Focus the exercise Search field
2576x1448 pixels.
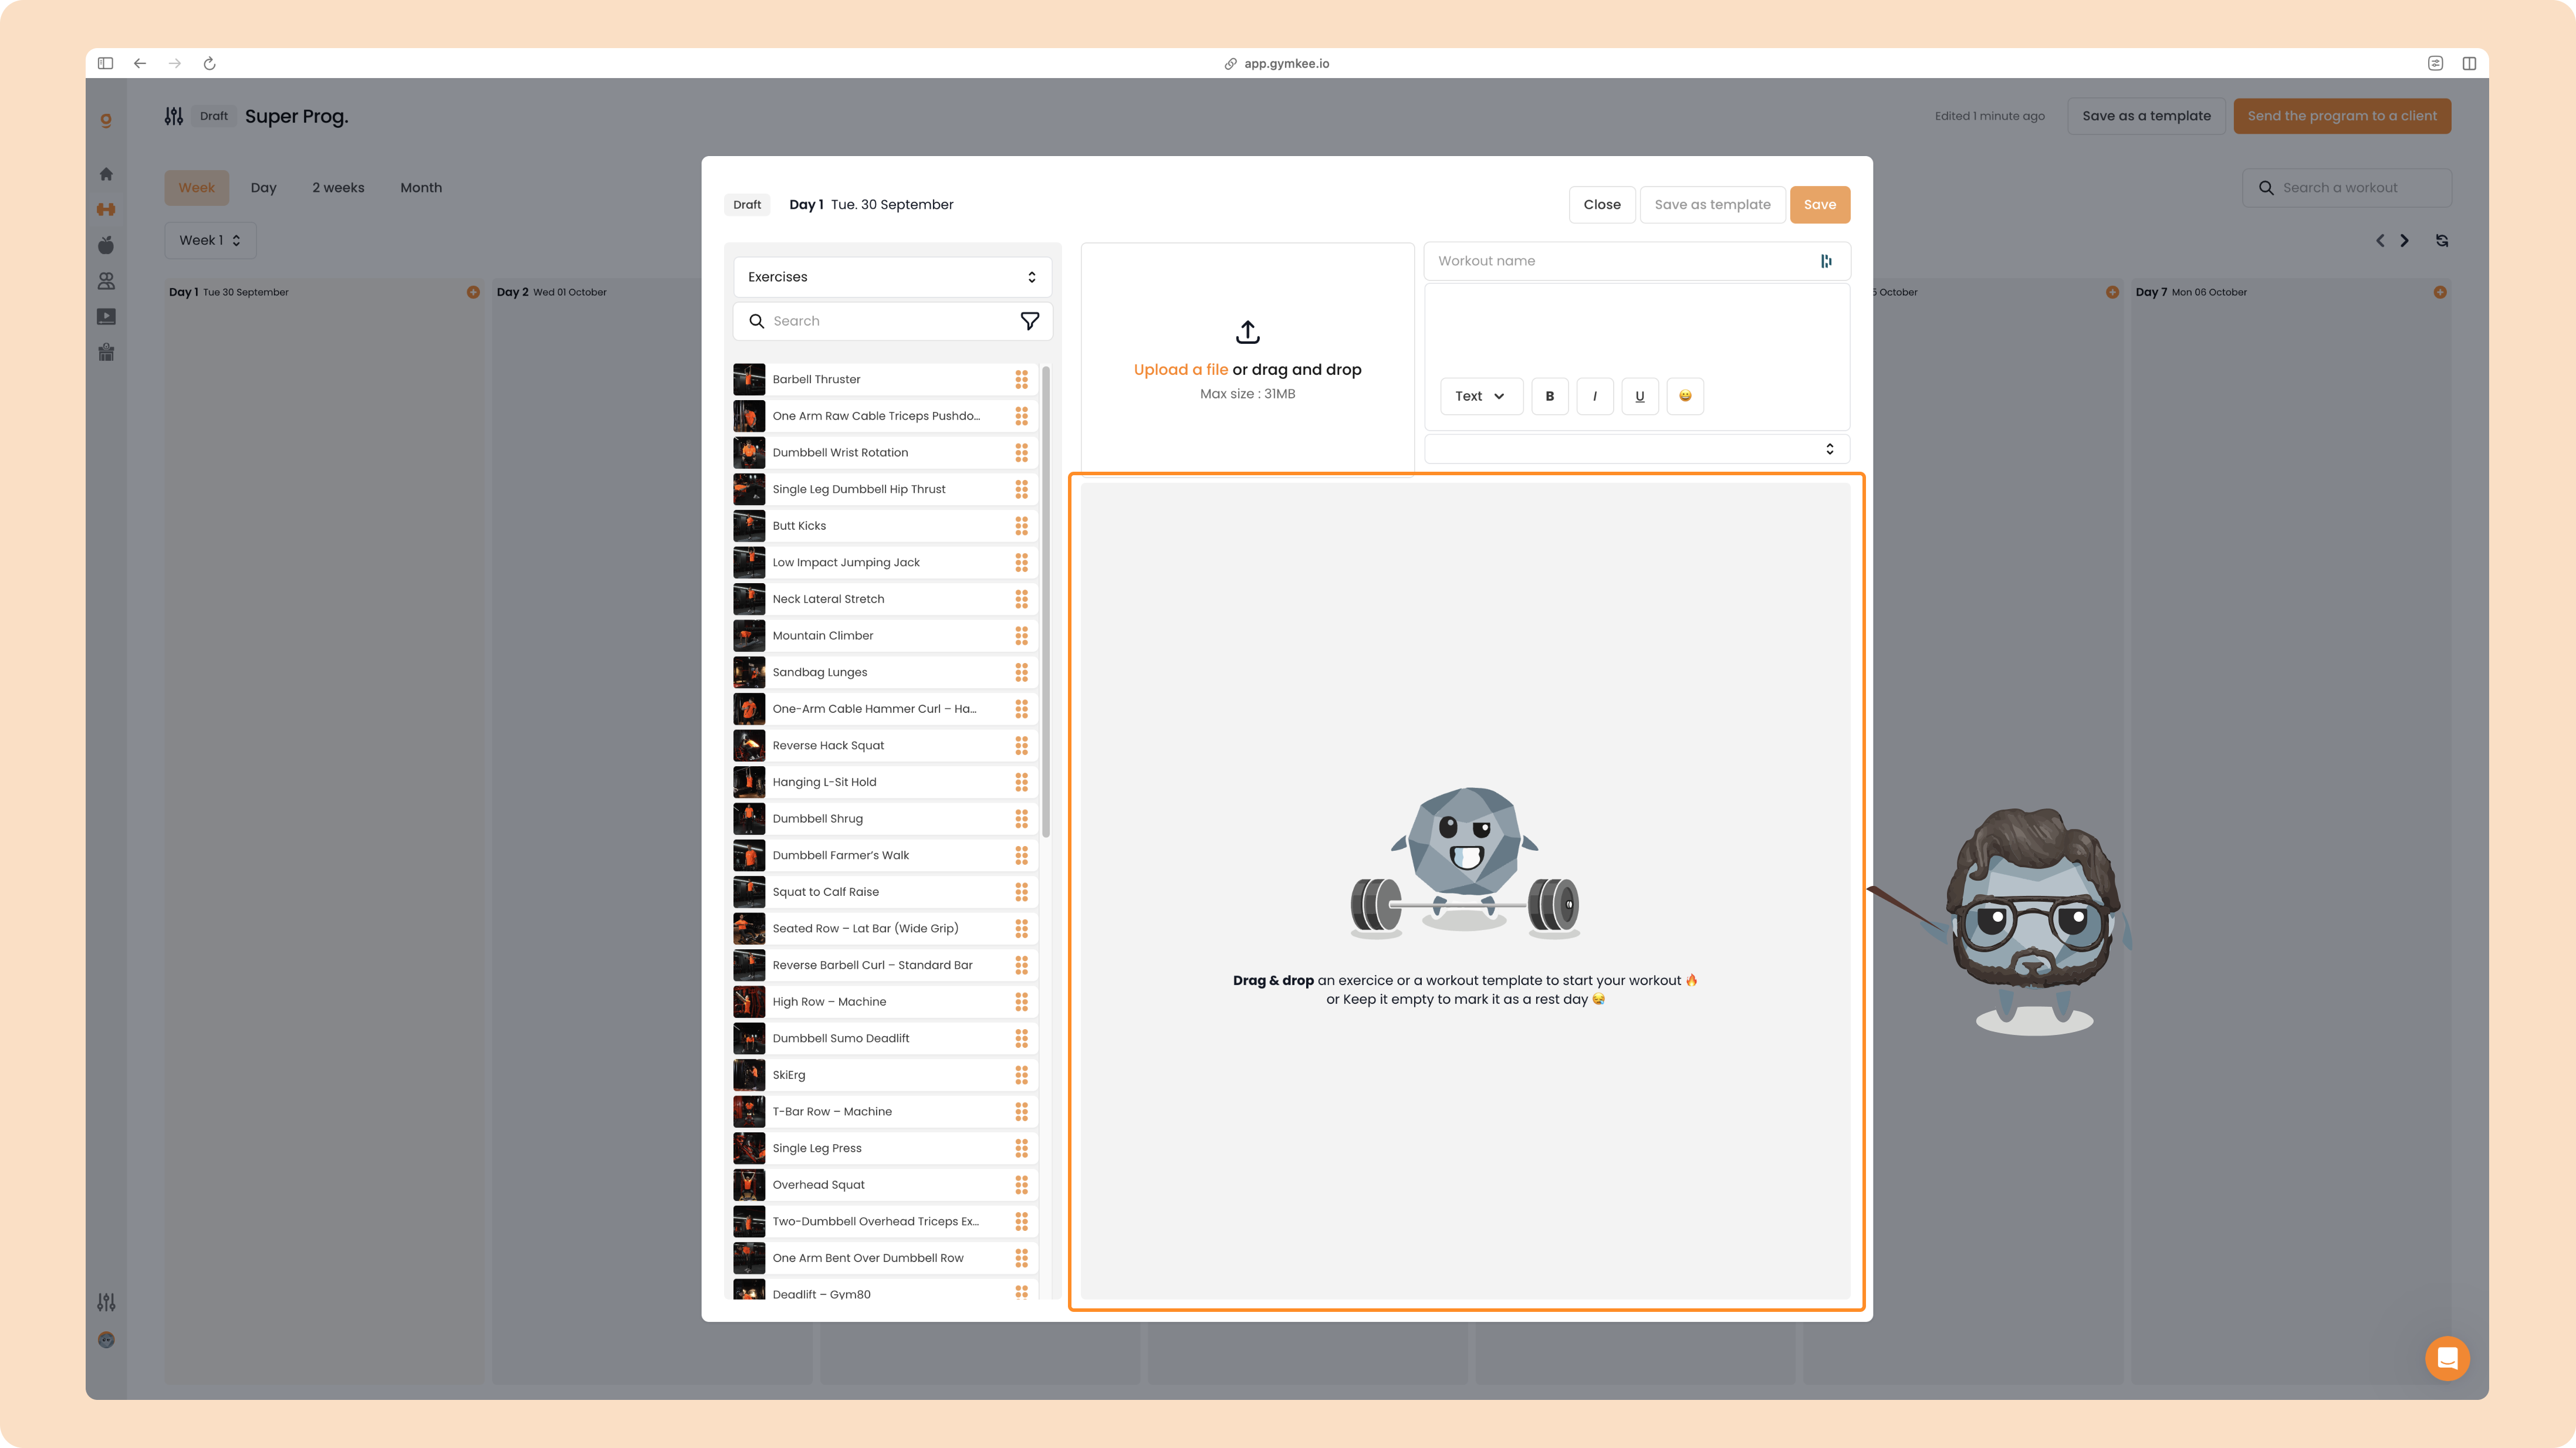[x=892, y=321]
